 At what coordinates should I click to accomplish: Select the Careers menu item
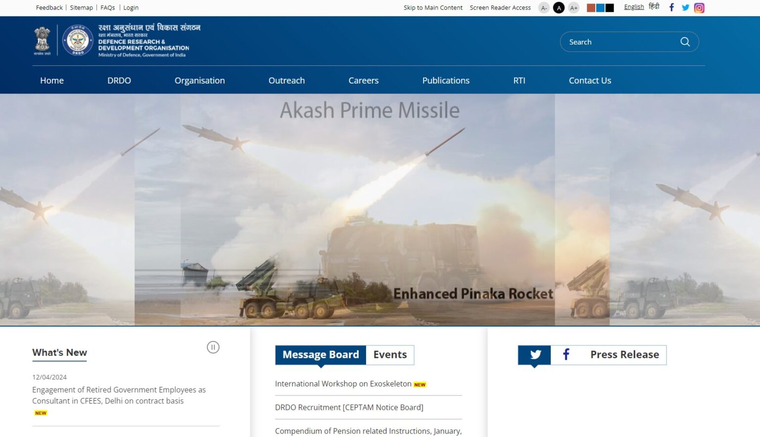tap(364, 80)
